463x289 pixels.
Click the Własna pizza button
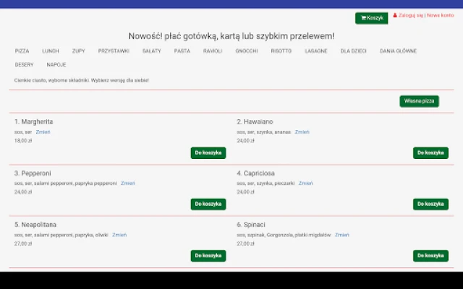[x=419, y=101]
